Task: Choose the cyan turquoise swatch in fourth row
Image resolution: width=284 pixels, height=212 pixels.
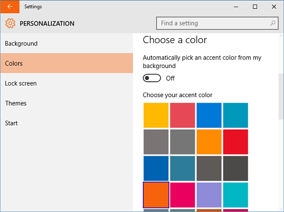Action: [235, 195]
